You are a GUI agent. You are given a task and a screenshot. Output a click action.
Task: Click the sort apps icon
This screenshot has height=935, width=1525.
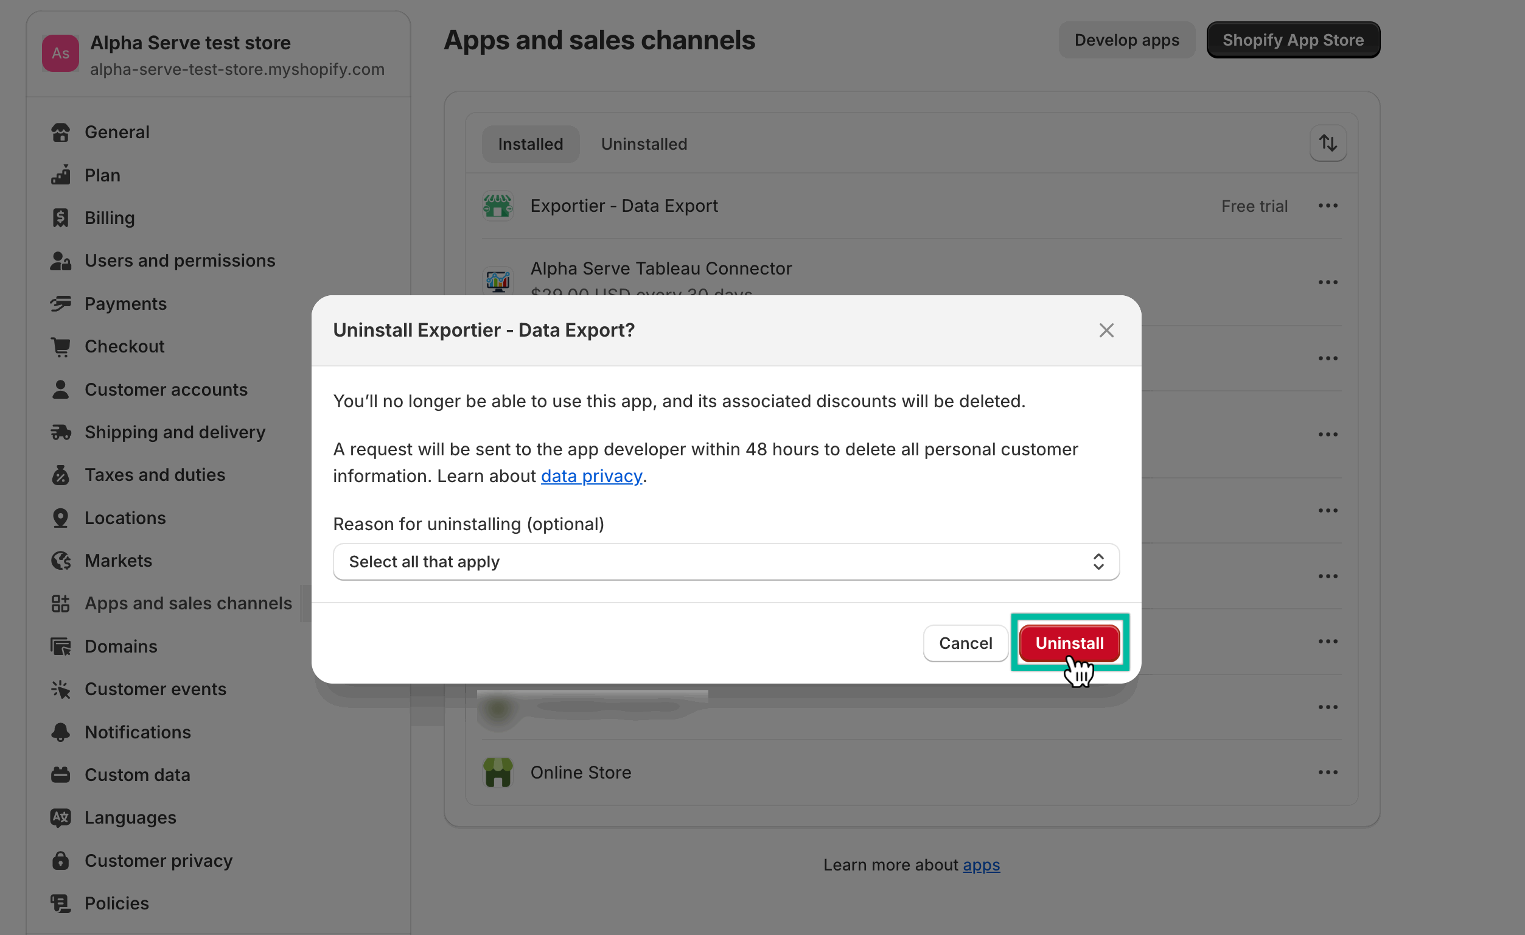pyautogui.click(x=1328, y=143)
